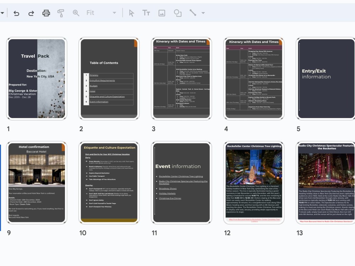Choose the Select cursor arrow tool

131,13
